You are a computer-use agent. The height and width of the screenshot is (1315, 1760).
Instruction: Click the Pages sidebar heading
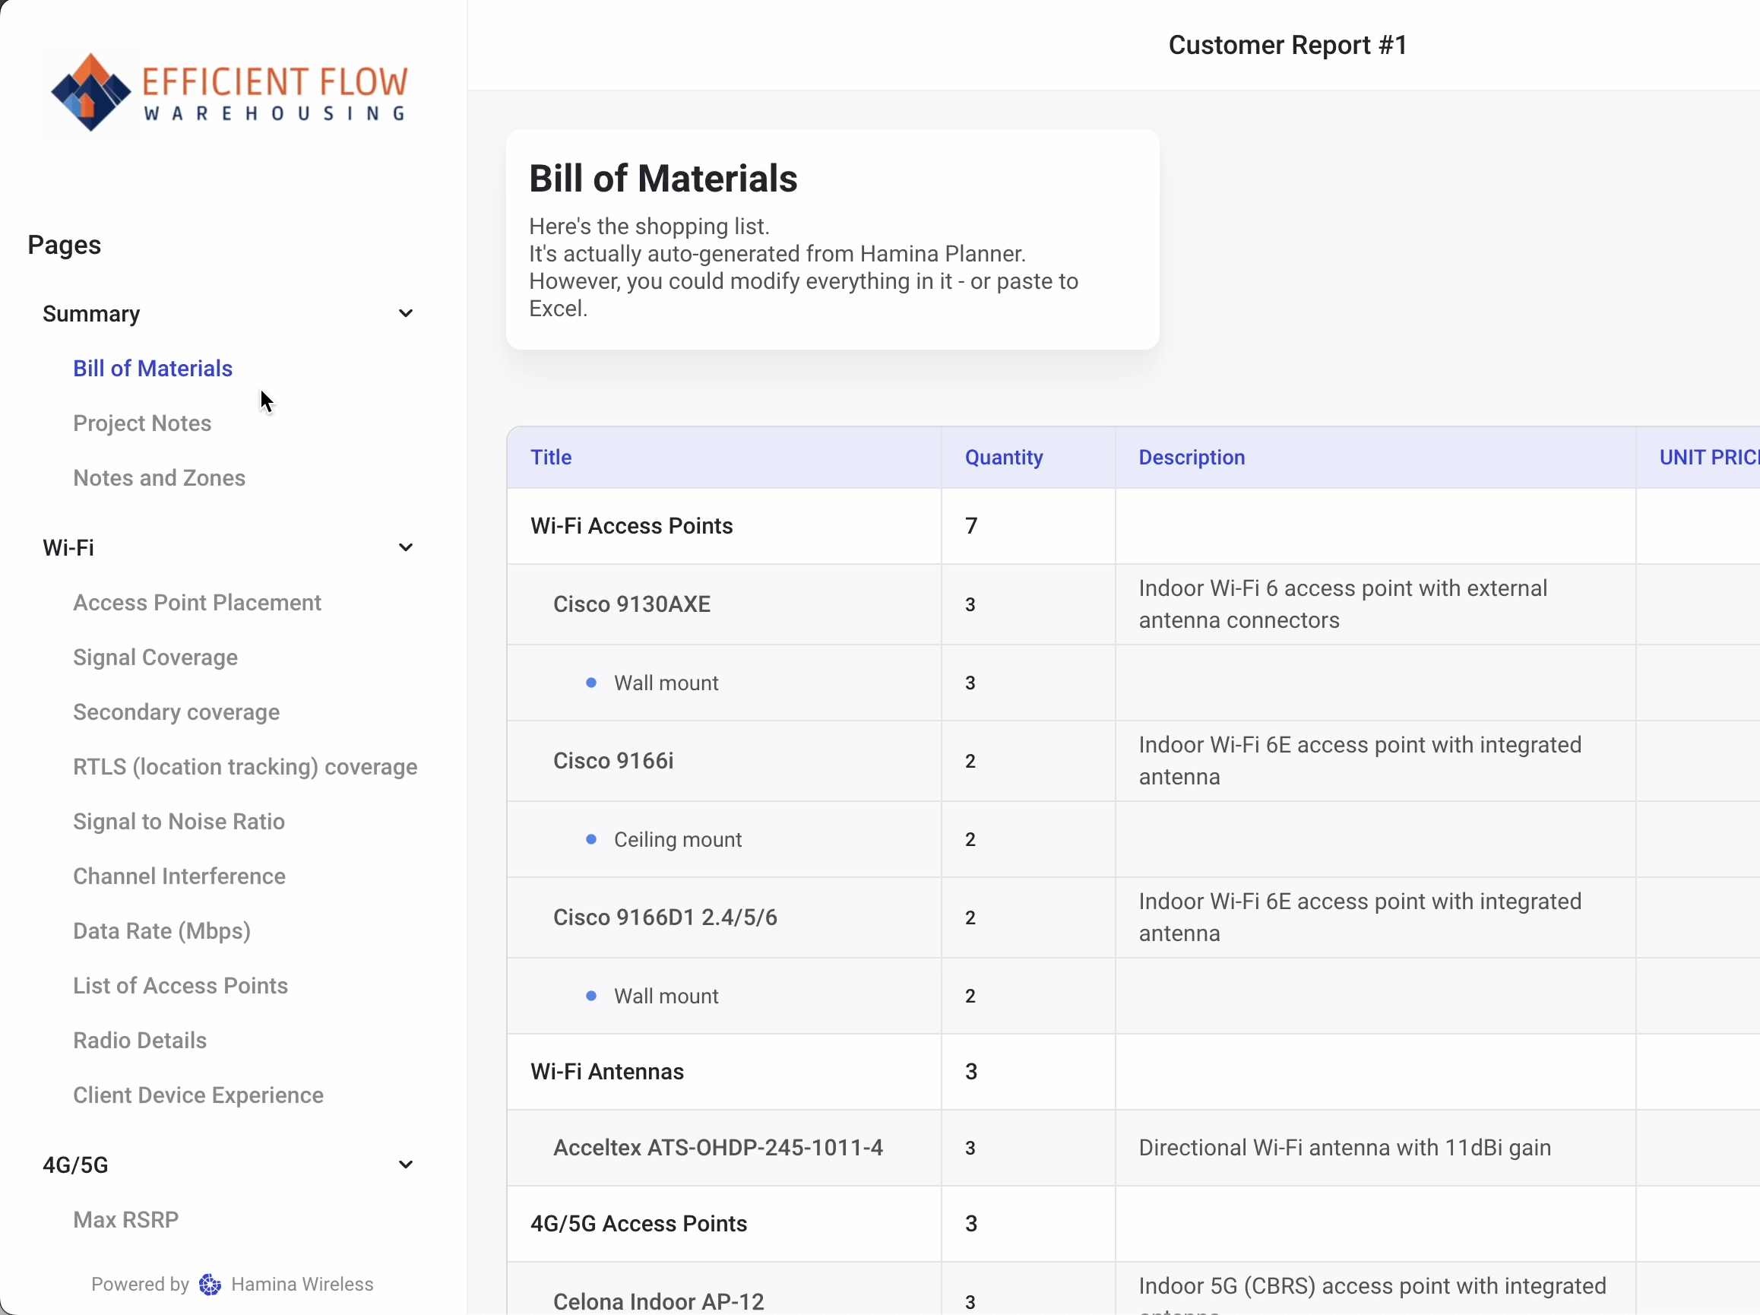click(x=65, y=244)
